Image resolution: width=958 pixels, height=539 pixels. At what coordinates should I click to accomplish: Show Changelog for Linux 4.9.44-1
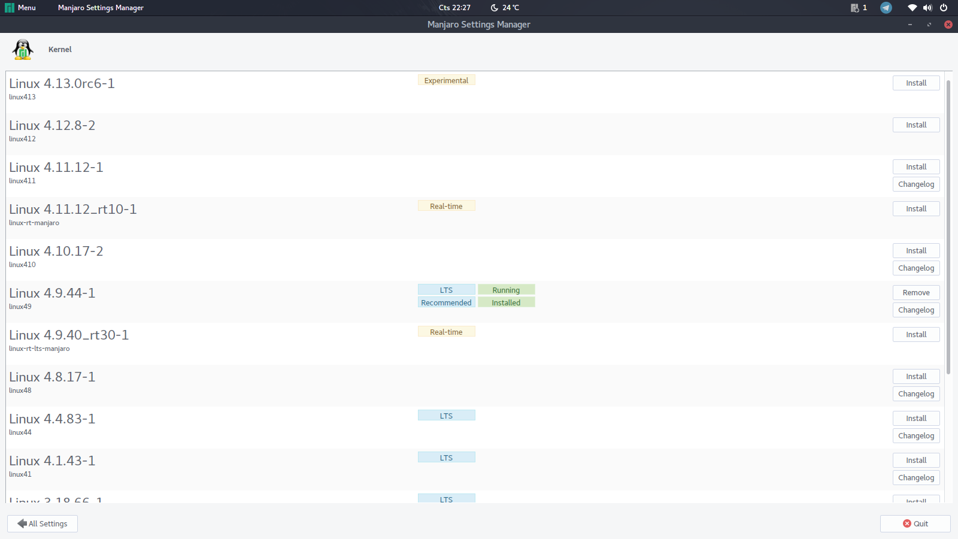click(916, 310)
